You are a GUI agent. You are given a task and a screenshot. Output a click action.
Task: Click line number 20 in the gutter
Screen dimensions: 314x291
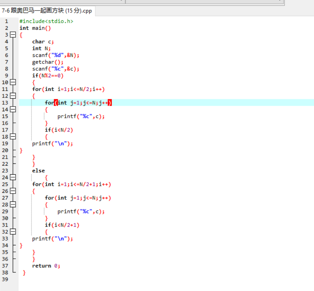(x=5, y=150)
